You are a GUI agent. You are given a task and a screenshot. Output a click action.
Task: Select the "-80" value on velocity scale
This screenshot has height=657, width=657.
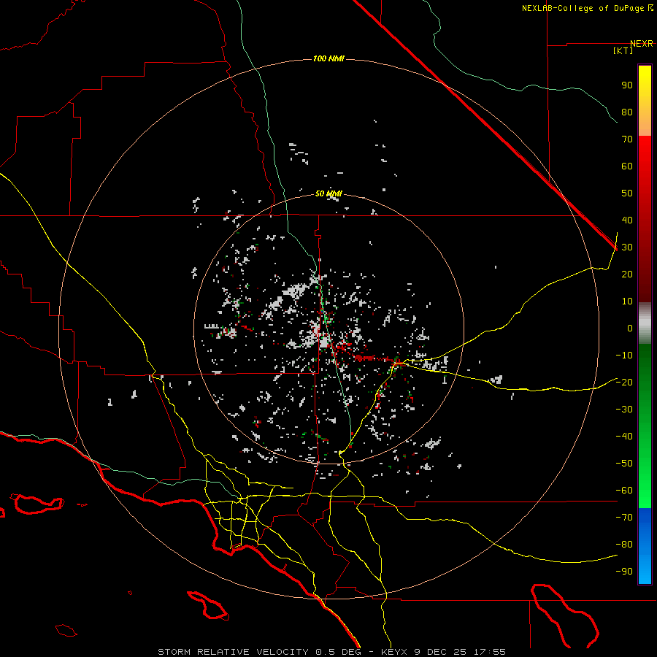click(x=624, y=545)
